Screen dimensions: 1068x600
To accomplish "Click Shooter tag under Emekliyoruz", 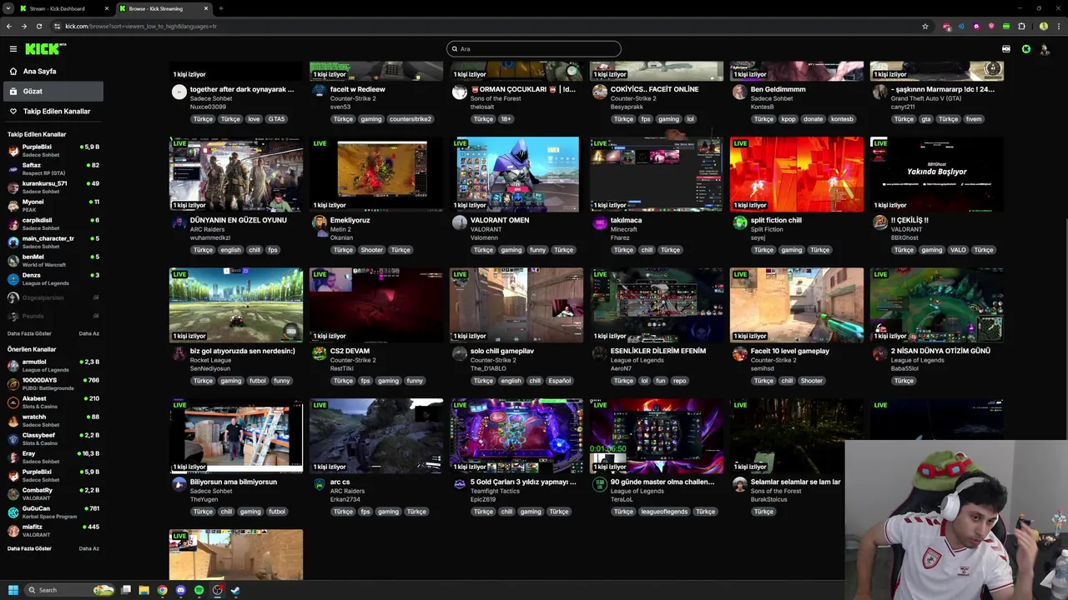I will [371, 250].
